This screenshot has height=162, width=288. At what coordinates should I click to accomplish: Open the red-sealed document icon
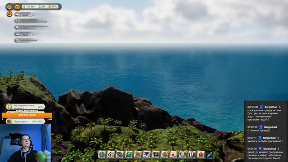click(x=174, y=154)
